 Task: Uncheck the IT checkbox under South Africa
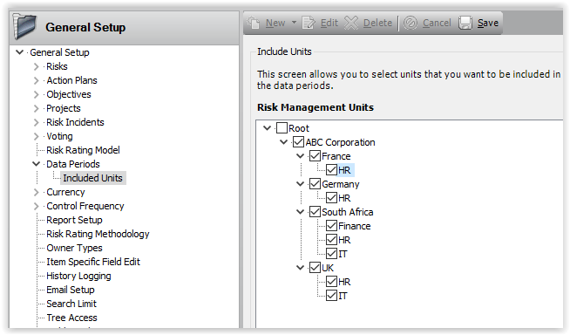pyautogui.click(x=331, y=254)
